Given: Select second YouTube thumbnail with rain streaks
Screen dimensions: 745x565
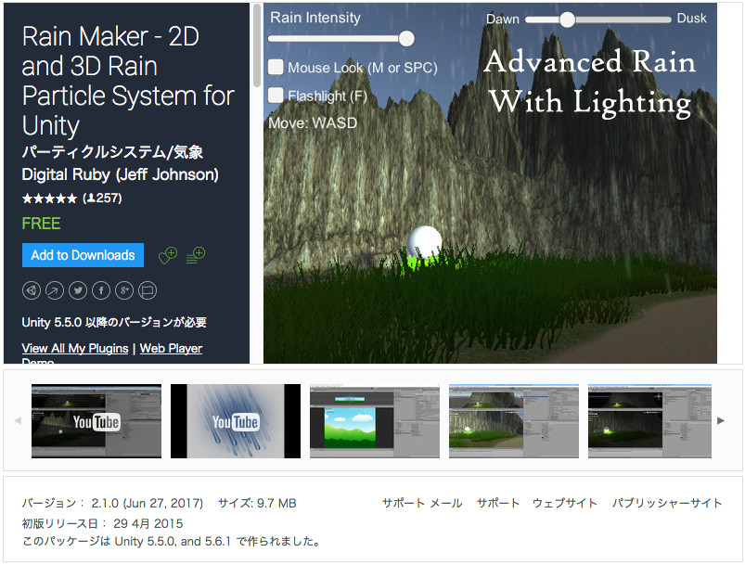Looking at the screenshot, I should pos(236,421).
